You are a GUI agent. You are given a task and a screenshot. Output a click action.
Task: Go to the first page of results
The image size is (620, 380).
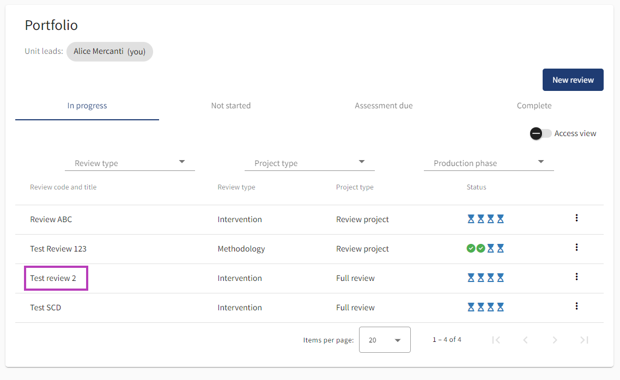click(x=496, y=340)
